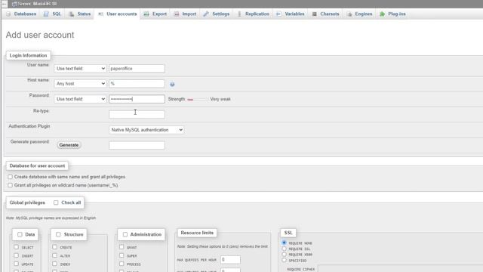This screenshot has height=272, width=483.
Task: Open the User name type dropdown
Action: click(81, 69)
